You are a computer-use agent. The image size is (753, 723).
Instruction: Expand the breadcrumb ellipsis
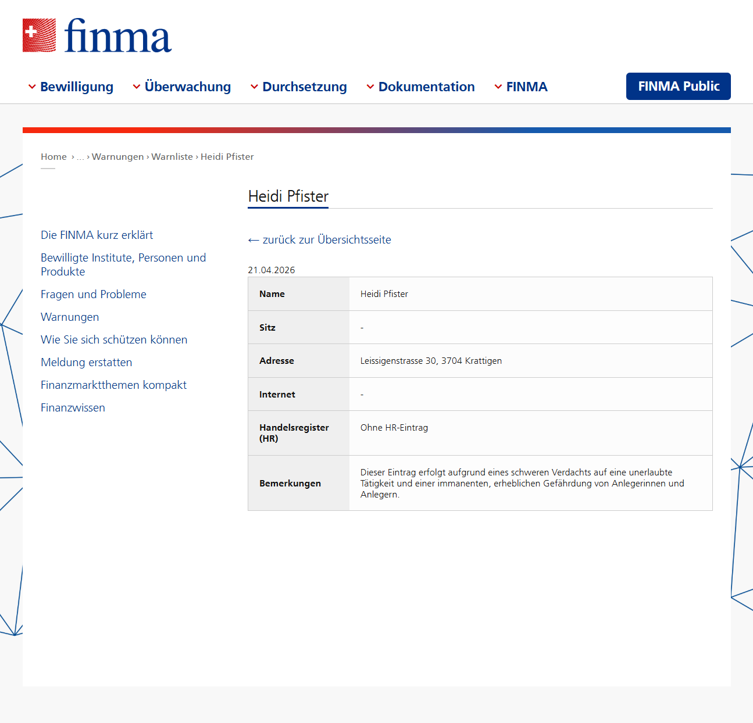[80, 157]
